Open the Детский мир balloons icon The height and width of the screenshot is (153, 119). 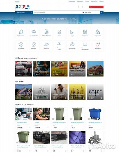click(21, 44)
